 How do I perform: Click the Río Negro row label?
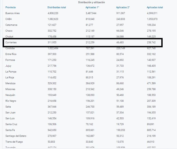[x=11, y=101]
